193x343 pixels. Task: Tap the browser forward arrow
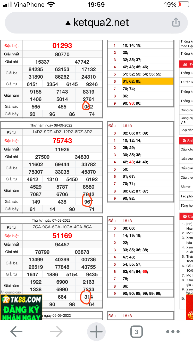click(x=56, y=331)
